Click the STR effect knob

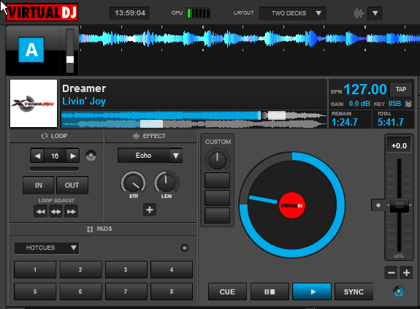coord(134,183)
